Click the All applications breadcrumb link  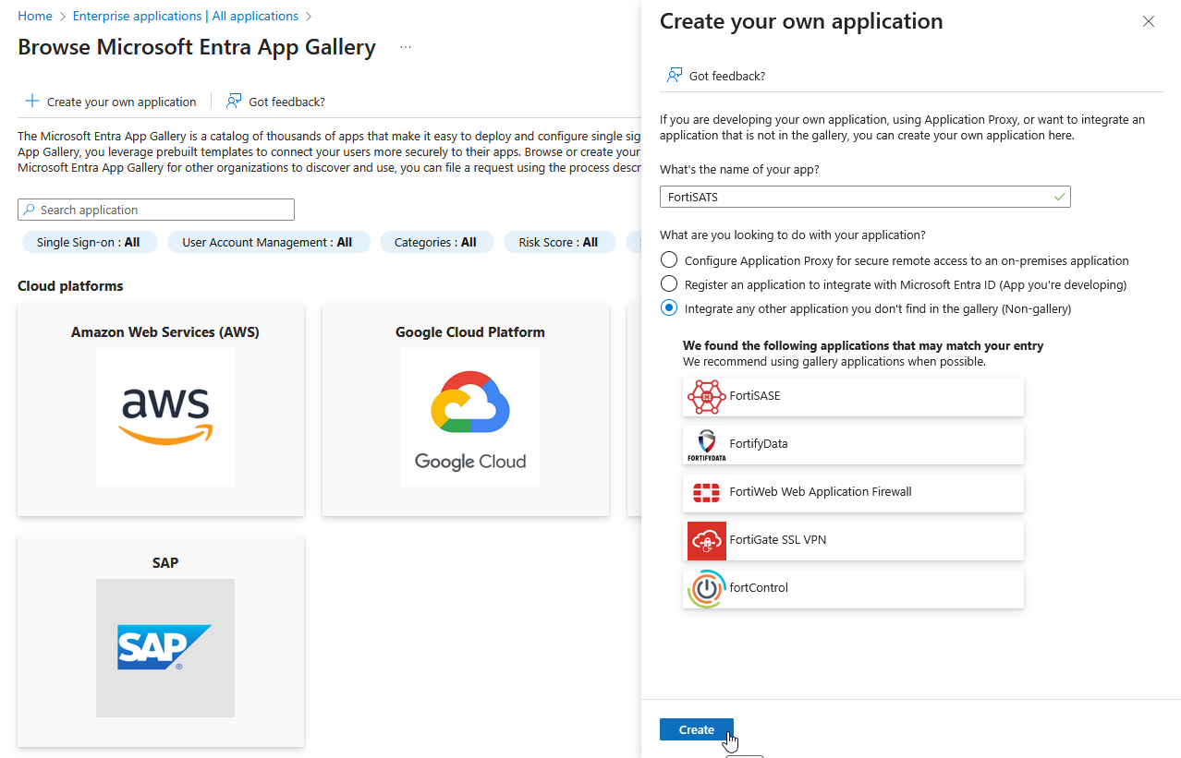pos(256,16)
